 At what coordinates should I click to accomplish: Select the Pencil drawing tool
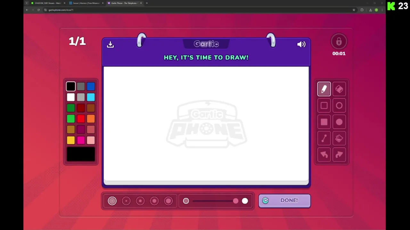point(324,89)
